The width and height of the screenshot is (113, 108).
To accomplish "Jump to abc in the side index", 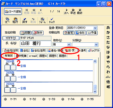I will (108, 77).
